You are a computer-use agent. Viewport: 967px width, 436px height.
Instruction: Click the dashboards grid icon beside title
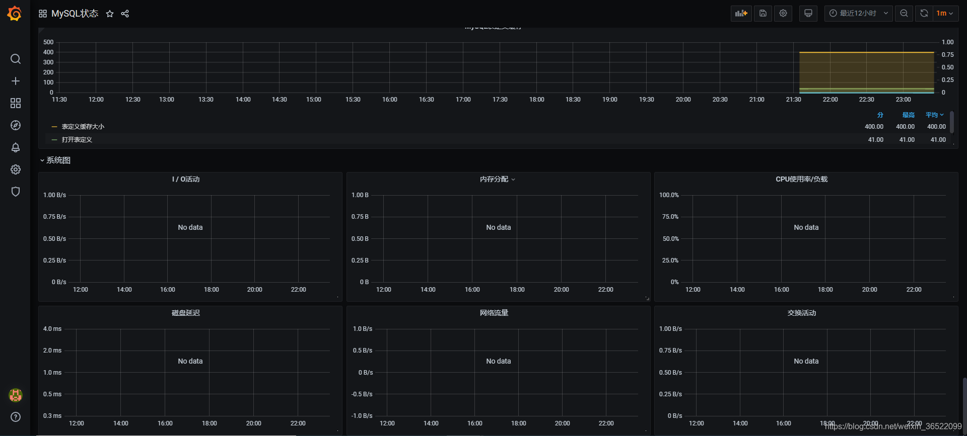43,14
